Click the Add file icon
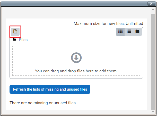157x116 pixels. pos(15,32)
